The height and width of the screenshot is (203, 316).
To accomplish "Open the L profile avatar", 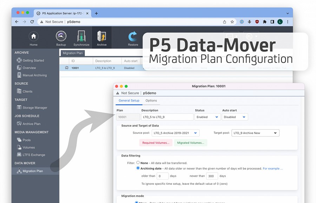I will point(280,22).
